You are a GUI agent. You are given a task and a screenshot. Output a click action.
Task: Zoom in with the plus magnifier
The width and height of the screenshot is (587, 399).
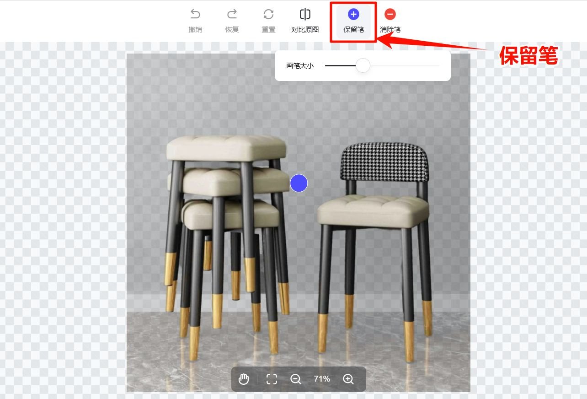[x=348, y=379]
